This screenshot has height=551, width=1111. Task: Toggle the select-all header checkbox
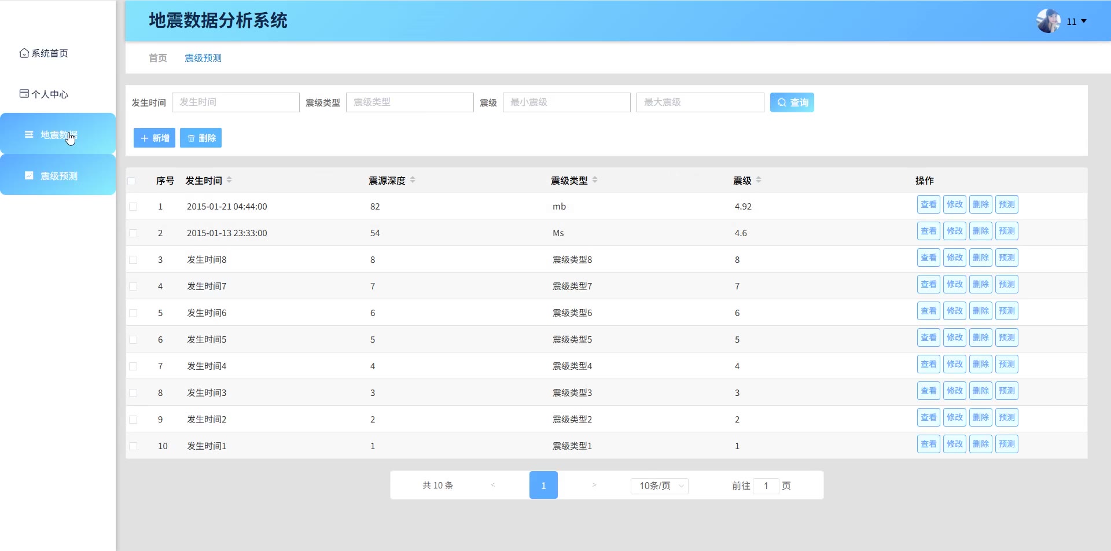(x=132, y=181)
